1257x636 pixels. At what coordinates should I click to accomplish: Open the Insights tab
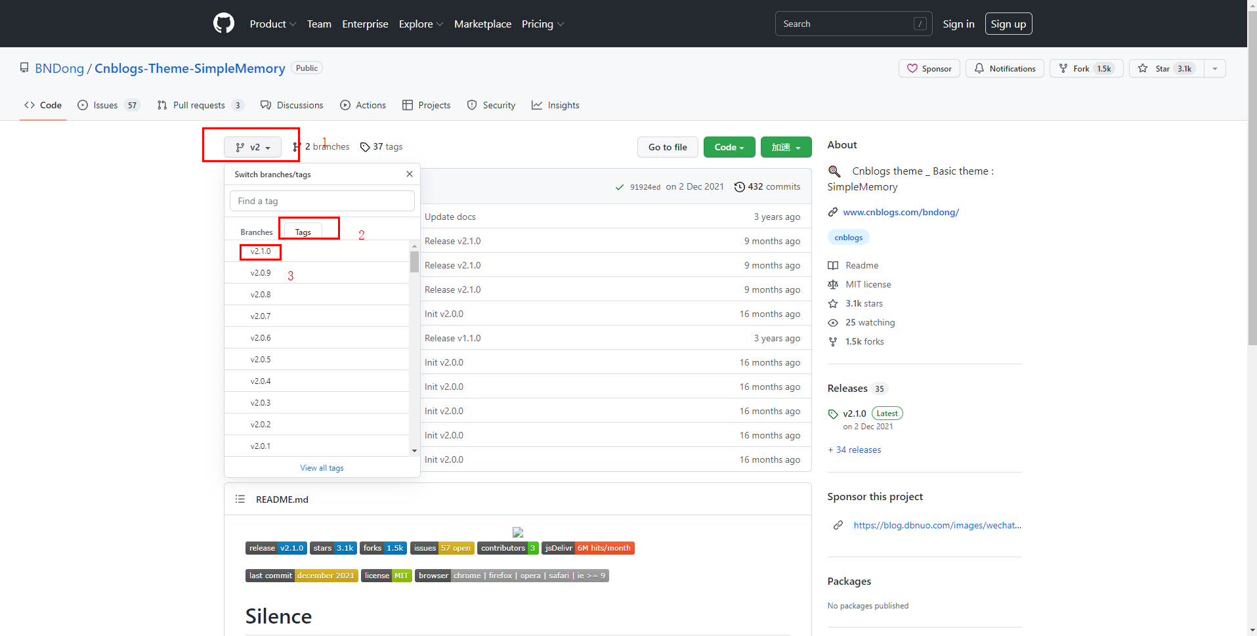(x=555, y=105)
